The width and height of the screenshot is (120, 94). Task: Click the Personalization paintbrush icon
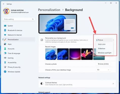[5, 39]
